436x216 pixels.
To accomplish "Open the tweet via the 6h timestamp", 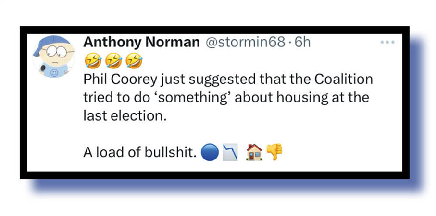I will (x=303, y=42).
